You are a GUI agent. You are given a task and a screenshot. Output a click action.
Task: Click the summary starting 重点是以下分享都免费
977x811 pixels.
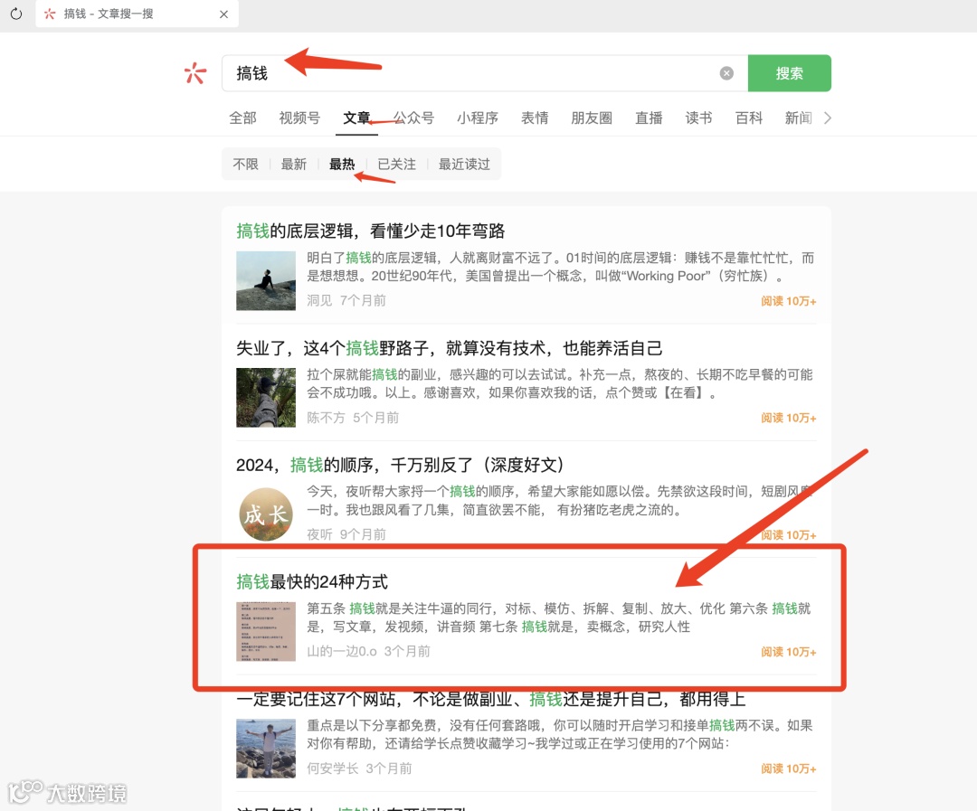coord(560,734)
